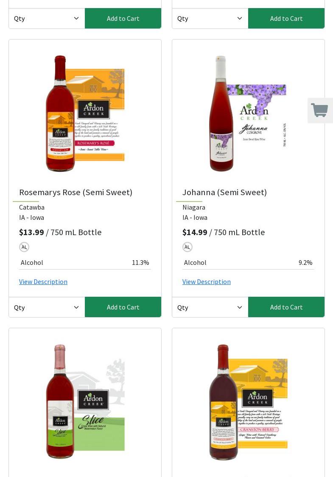Click Johanna bottle product image

(x=248, y=114)
